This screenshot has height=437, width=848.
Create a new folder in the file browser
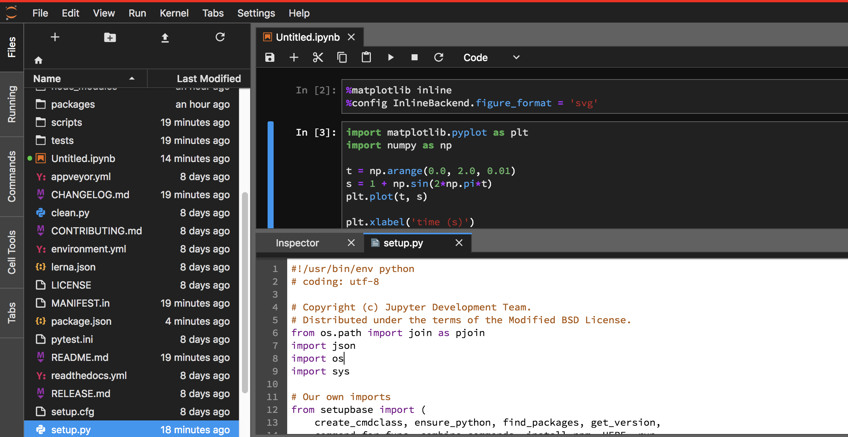(x=110, y=37)
